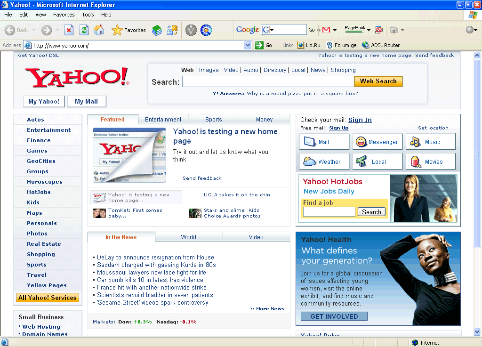Click the Yahoo search input field
The image size is (482, 347).
[268, 81]
